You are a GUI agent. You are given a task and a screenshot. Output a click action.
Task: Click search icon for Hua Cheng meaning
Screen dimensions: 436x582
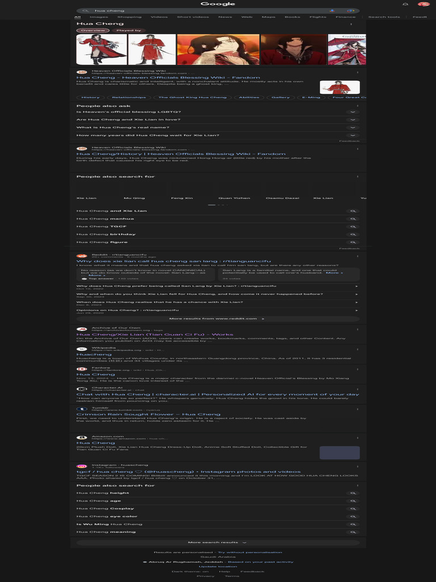pyautogui.click(x=353, y=532)
